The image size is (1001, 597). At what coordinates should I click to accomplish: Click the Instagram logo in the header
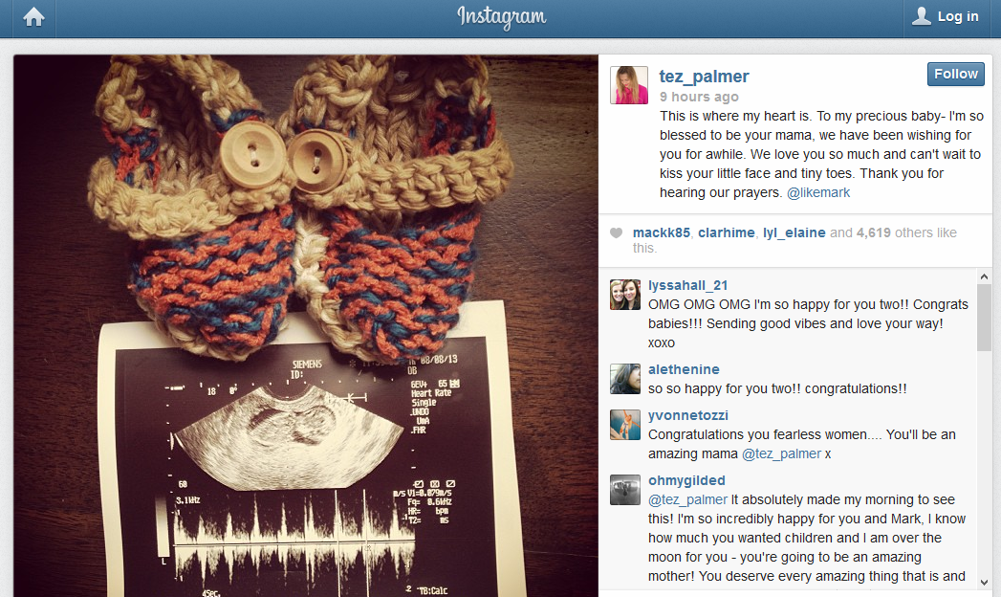(x=501, y=17)
